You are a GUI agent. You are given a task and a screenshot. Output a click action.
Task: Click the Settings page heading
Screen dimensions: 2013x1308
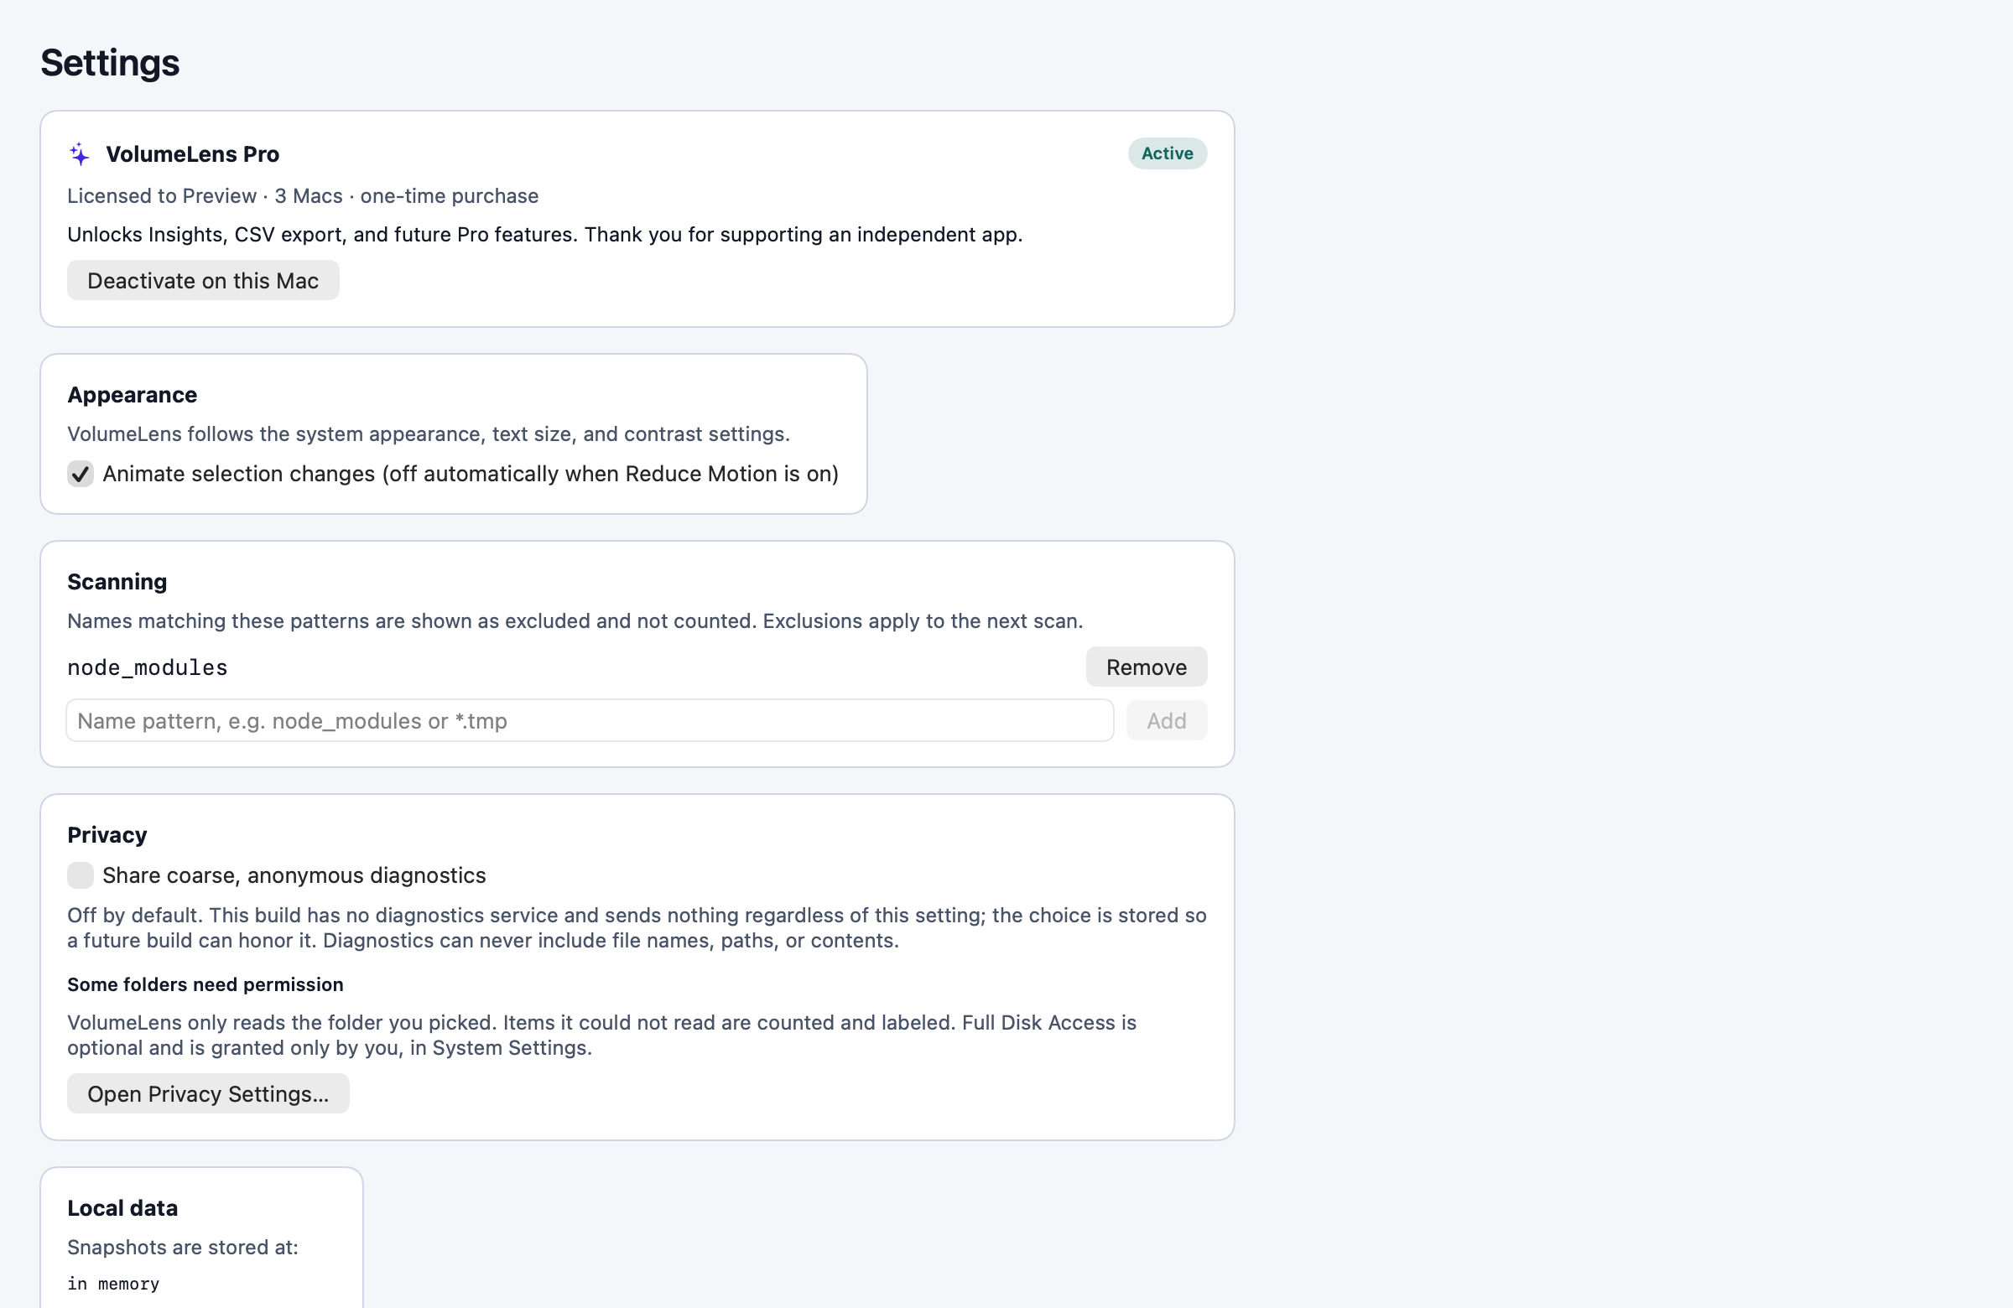coord(110,63)
